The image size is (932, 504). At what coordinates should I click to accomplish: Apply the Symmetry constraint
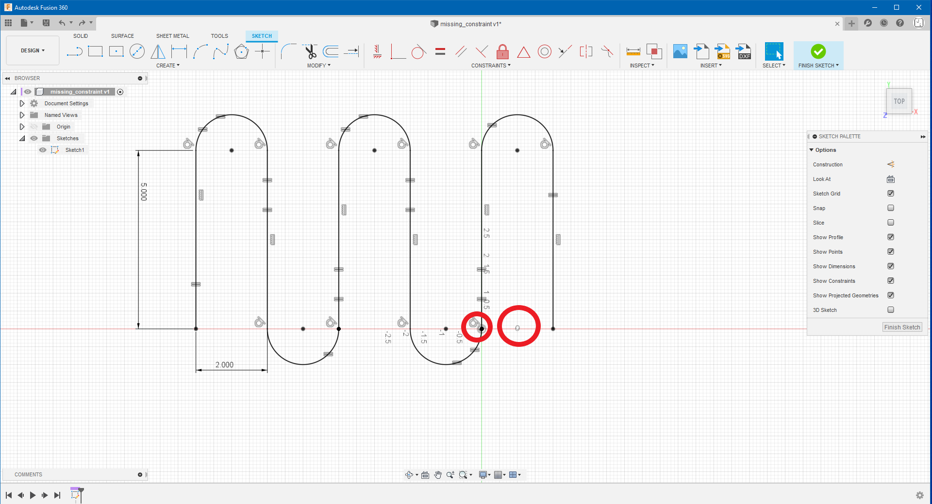[586, 51]
